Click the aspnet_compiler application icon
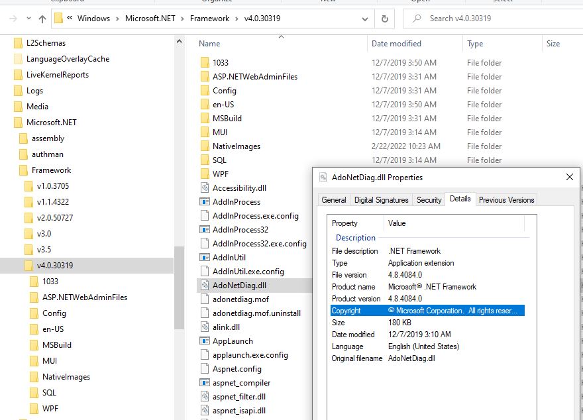Screen dimensions: 583x420 tap(205, 383)
